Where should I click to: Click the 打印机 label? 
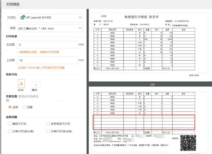(x=11, y=18)
